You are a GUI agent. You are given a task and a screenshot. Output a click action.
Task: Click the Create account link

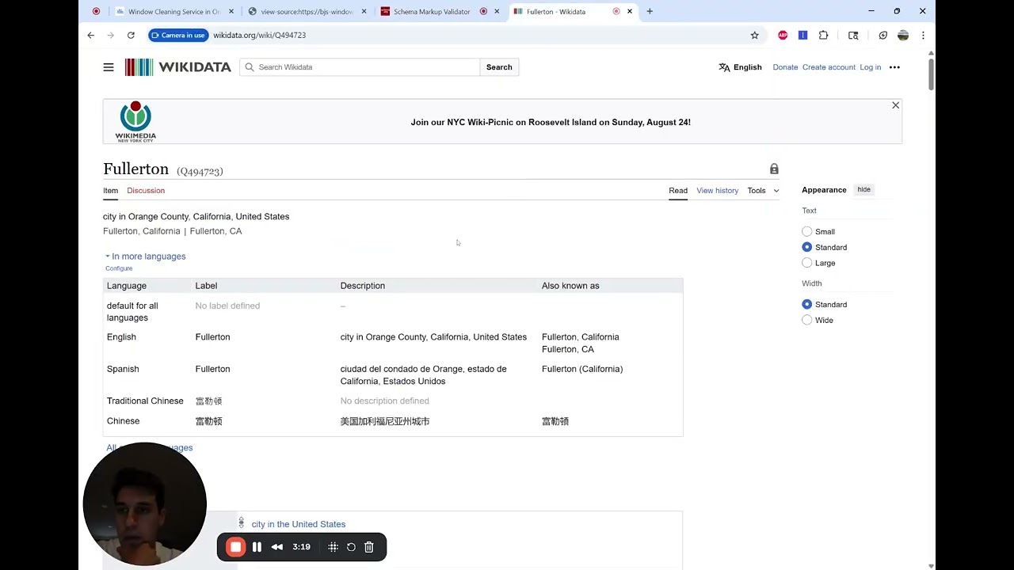(x=829, y=67)
